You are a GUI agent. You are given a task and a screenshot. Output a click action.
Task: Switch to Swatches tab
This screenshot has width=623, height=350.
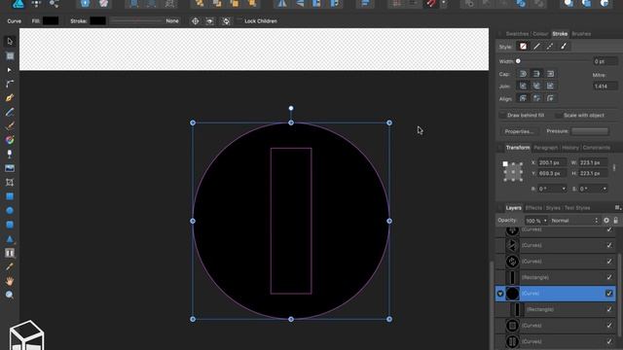pos(517,34)
